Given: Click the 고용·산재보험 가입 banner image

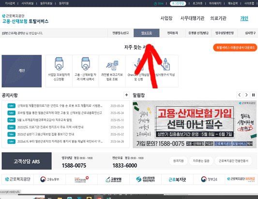Looking at the screenshot, I should tap(195, 124).
